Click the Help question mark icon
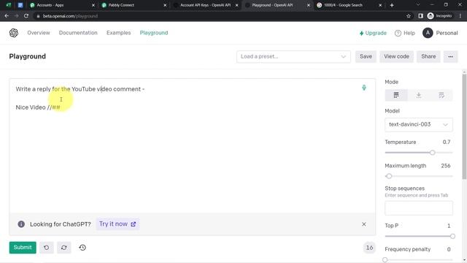This screenshot has height=263, width=467. point(398,33)
